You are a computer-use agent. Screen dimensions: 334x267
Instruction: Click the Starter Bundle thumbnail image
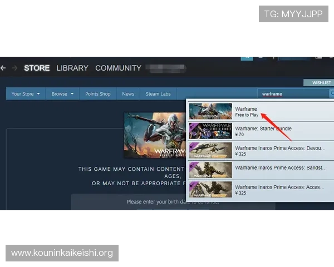(x=210, y=131)
